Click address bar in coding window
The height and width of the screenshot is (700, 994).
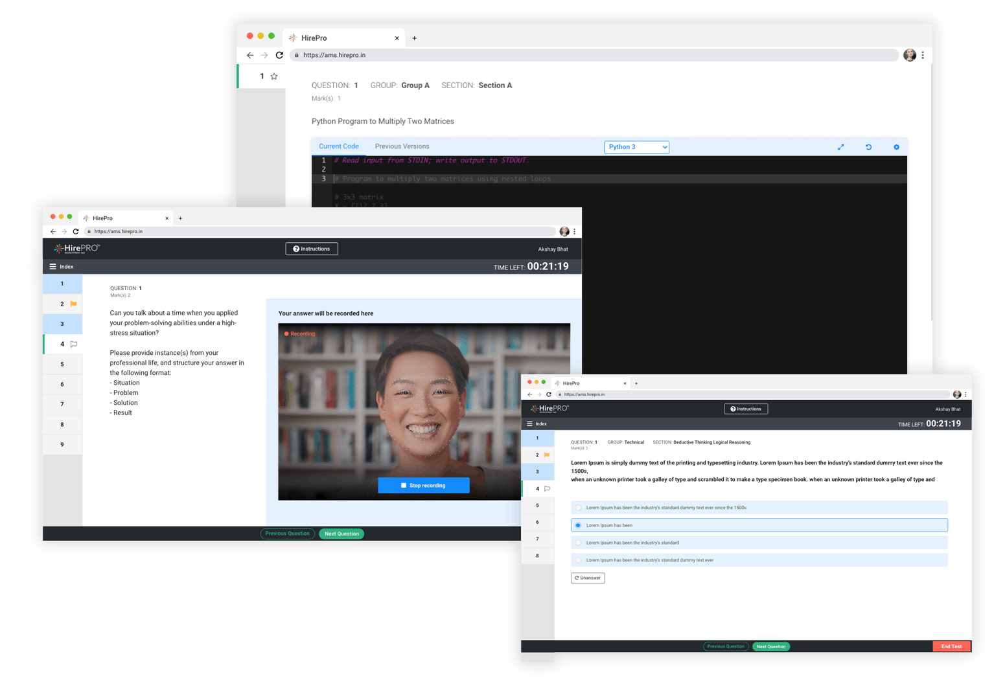[x=594, y=55]
